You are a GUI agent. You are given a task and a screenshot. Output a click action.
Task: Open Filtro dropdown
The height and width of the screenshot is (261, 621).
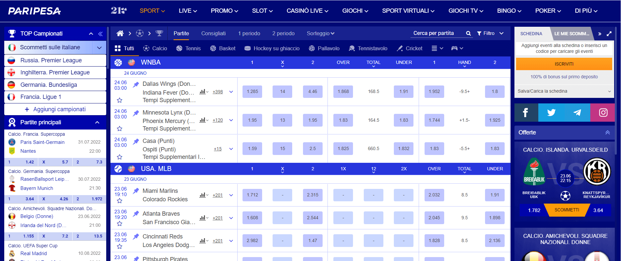tap(490, 33)
